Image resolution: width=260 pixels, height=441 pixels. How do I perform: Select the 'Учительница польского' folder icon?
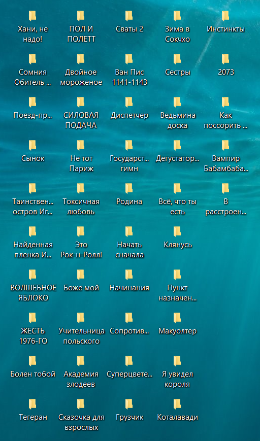tap(81, 318)
